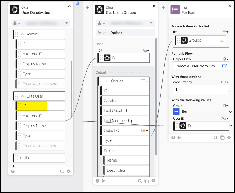235x193 pixels.
Task: Open help on the For Each card
Action: coord(173,138)
